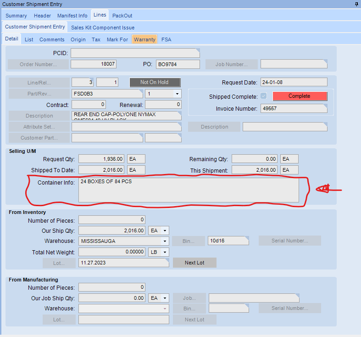The image size is (361, 337).
Task: Open Total Net Weight LB dropdown
Action: click(165, 252)
